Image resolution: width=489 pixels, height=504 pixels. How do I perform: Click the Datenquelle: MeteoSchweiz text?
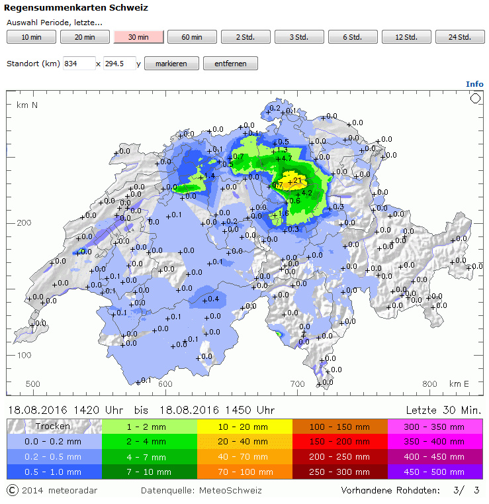pos(201,491)
